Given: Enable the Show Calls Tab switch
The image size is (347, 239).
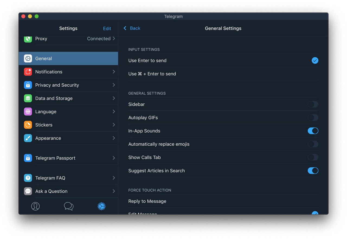Looking at the screenshot, I should click(x=313, y=157).
